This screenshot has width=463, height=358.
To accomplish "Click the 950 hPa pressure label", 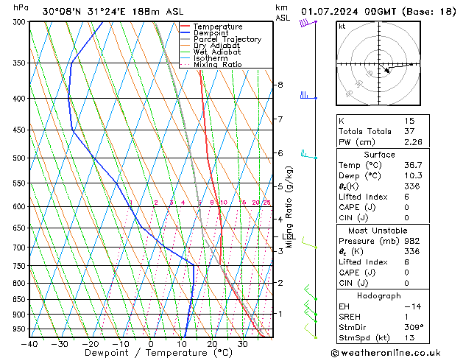I will pyautogui.click(x=21, y=329).
